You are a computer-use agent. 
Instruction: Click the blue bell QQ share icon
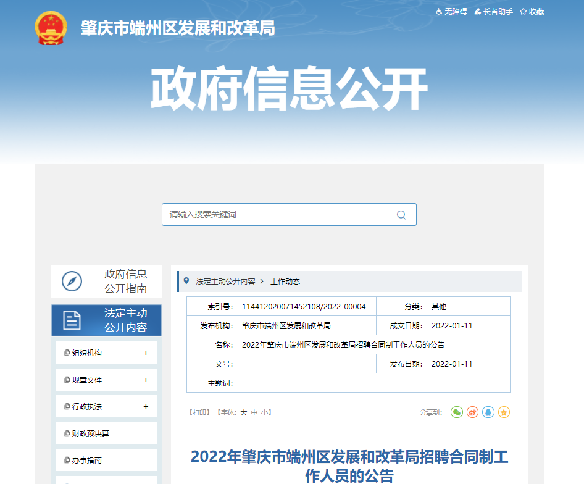point(488,412)
